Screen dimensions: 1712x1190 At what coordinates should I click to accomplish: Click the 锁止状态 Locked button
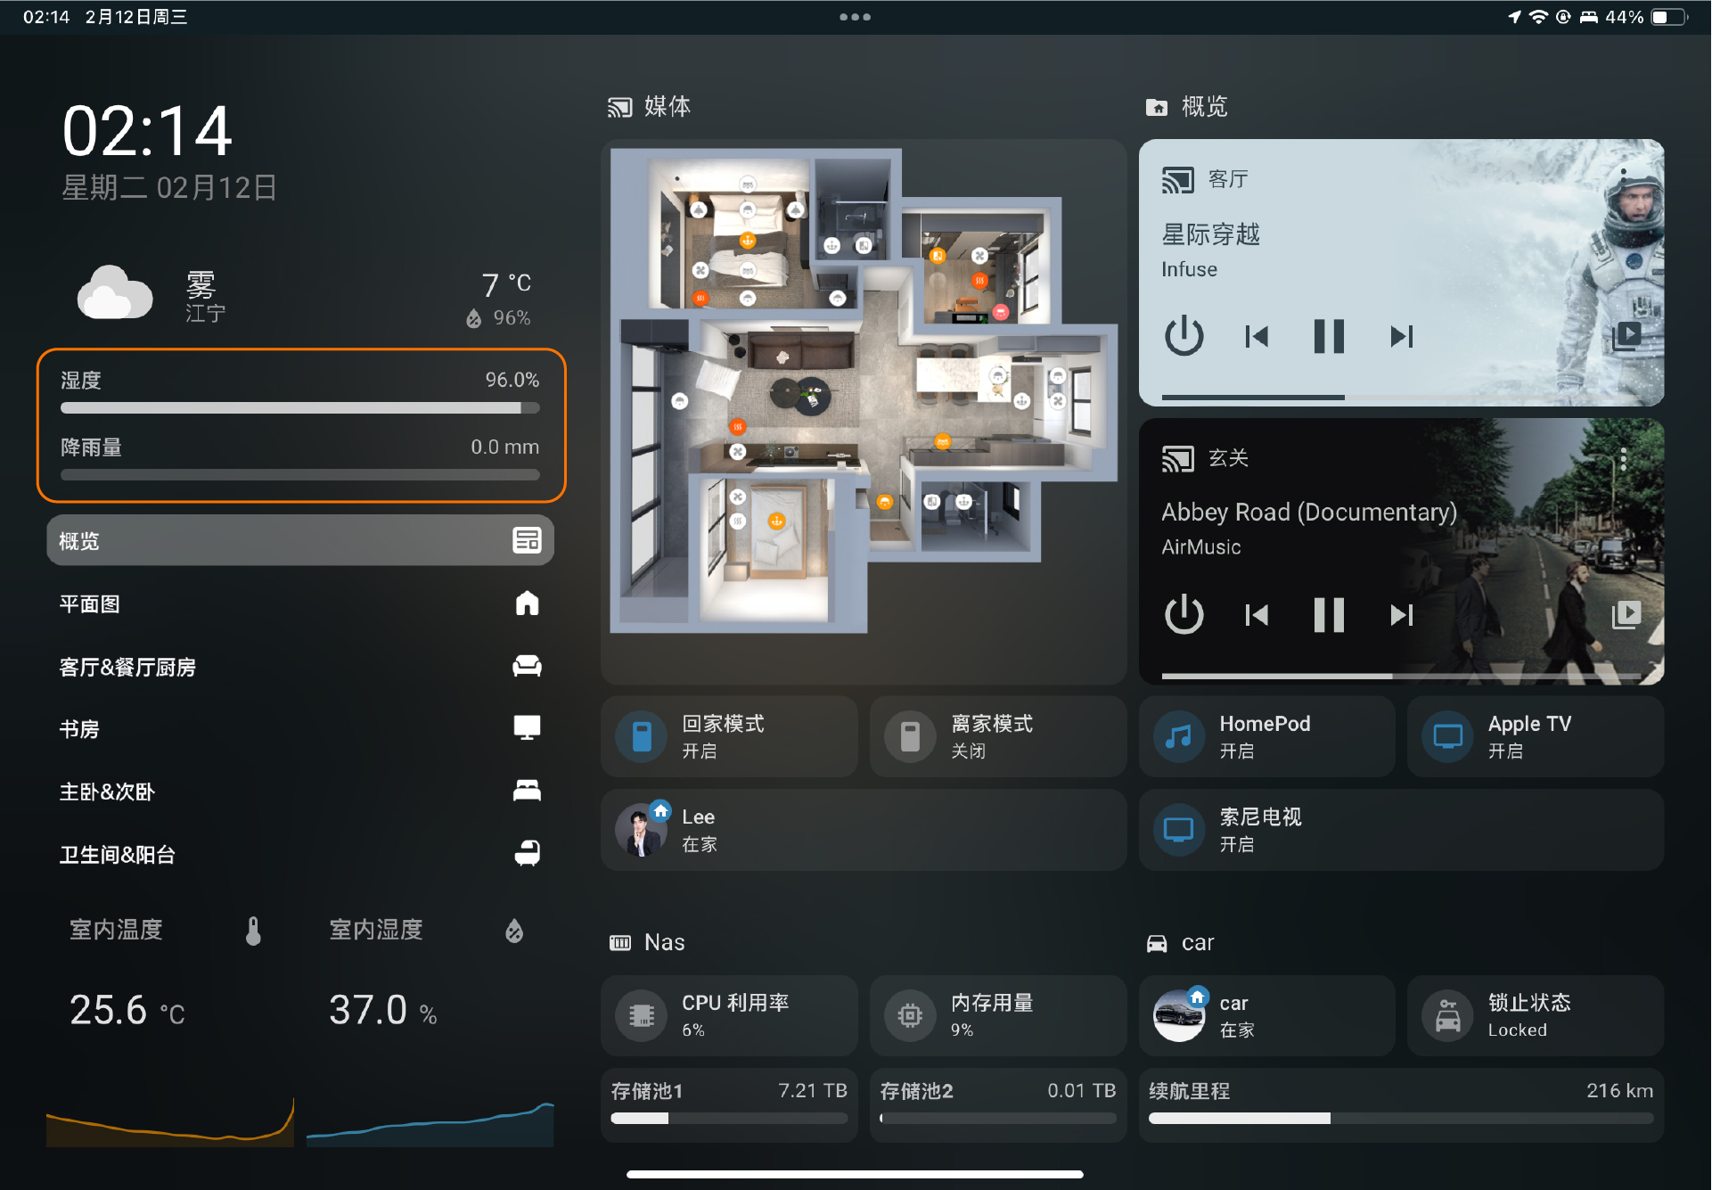point(1535,1015)
